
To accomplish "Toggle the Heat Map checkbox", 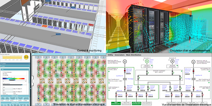I will coord(3,75).
